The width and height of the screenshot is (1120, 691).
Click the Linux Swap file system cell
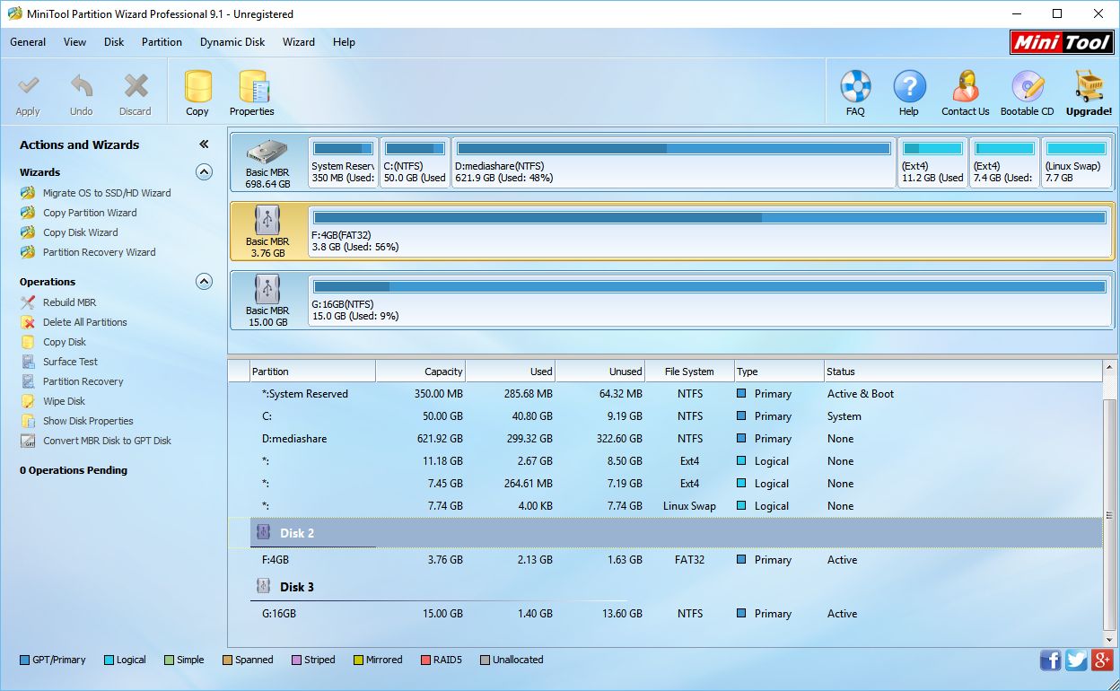(689, 506)
